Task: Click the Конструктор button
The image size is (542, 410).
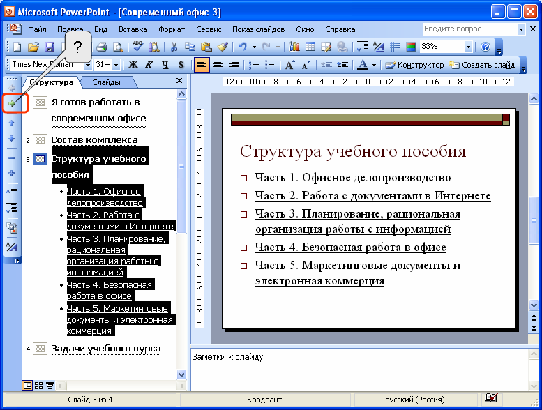Action: click(x=414, y=65)
